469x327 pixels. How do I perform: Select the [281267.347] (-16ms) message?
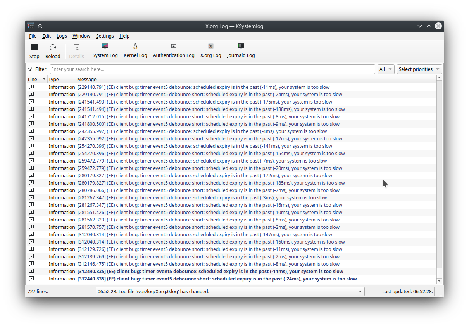click(x=210, y=205)
